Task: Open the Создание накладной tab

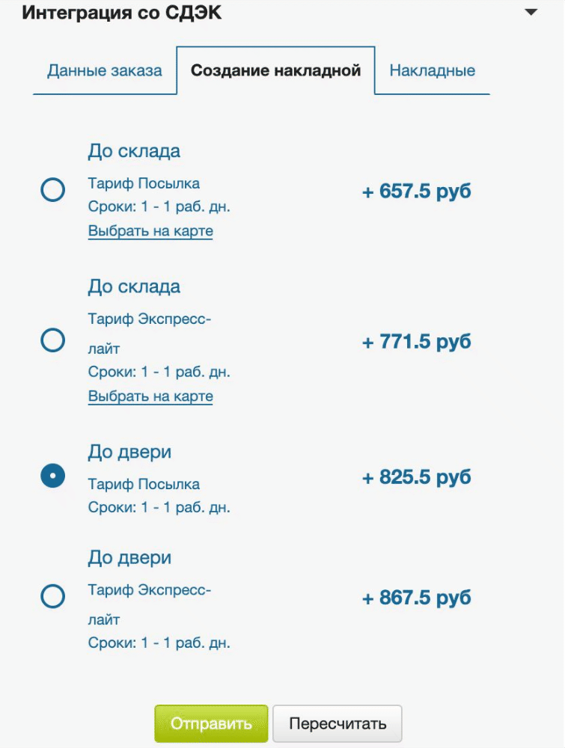Action: click(x=275, y=71)
